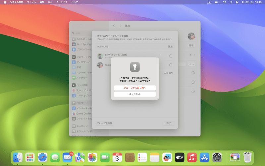
Task: Open Apple TV from the Dock
Action: (x=180, y=157)
